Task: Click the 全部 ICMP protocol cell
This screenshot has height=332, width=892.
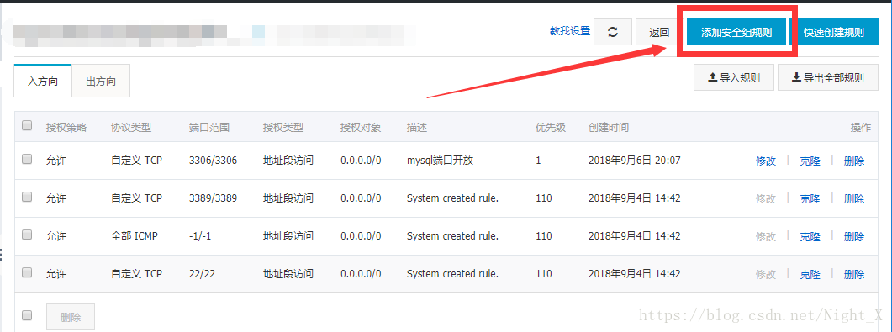Action: [135, 236]
